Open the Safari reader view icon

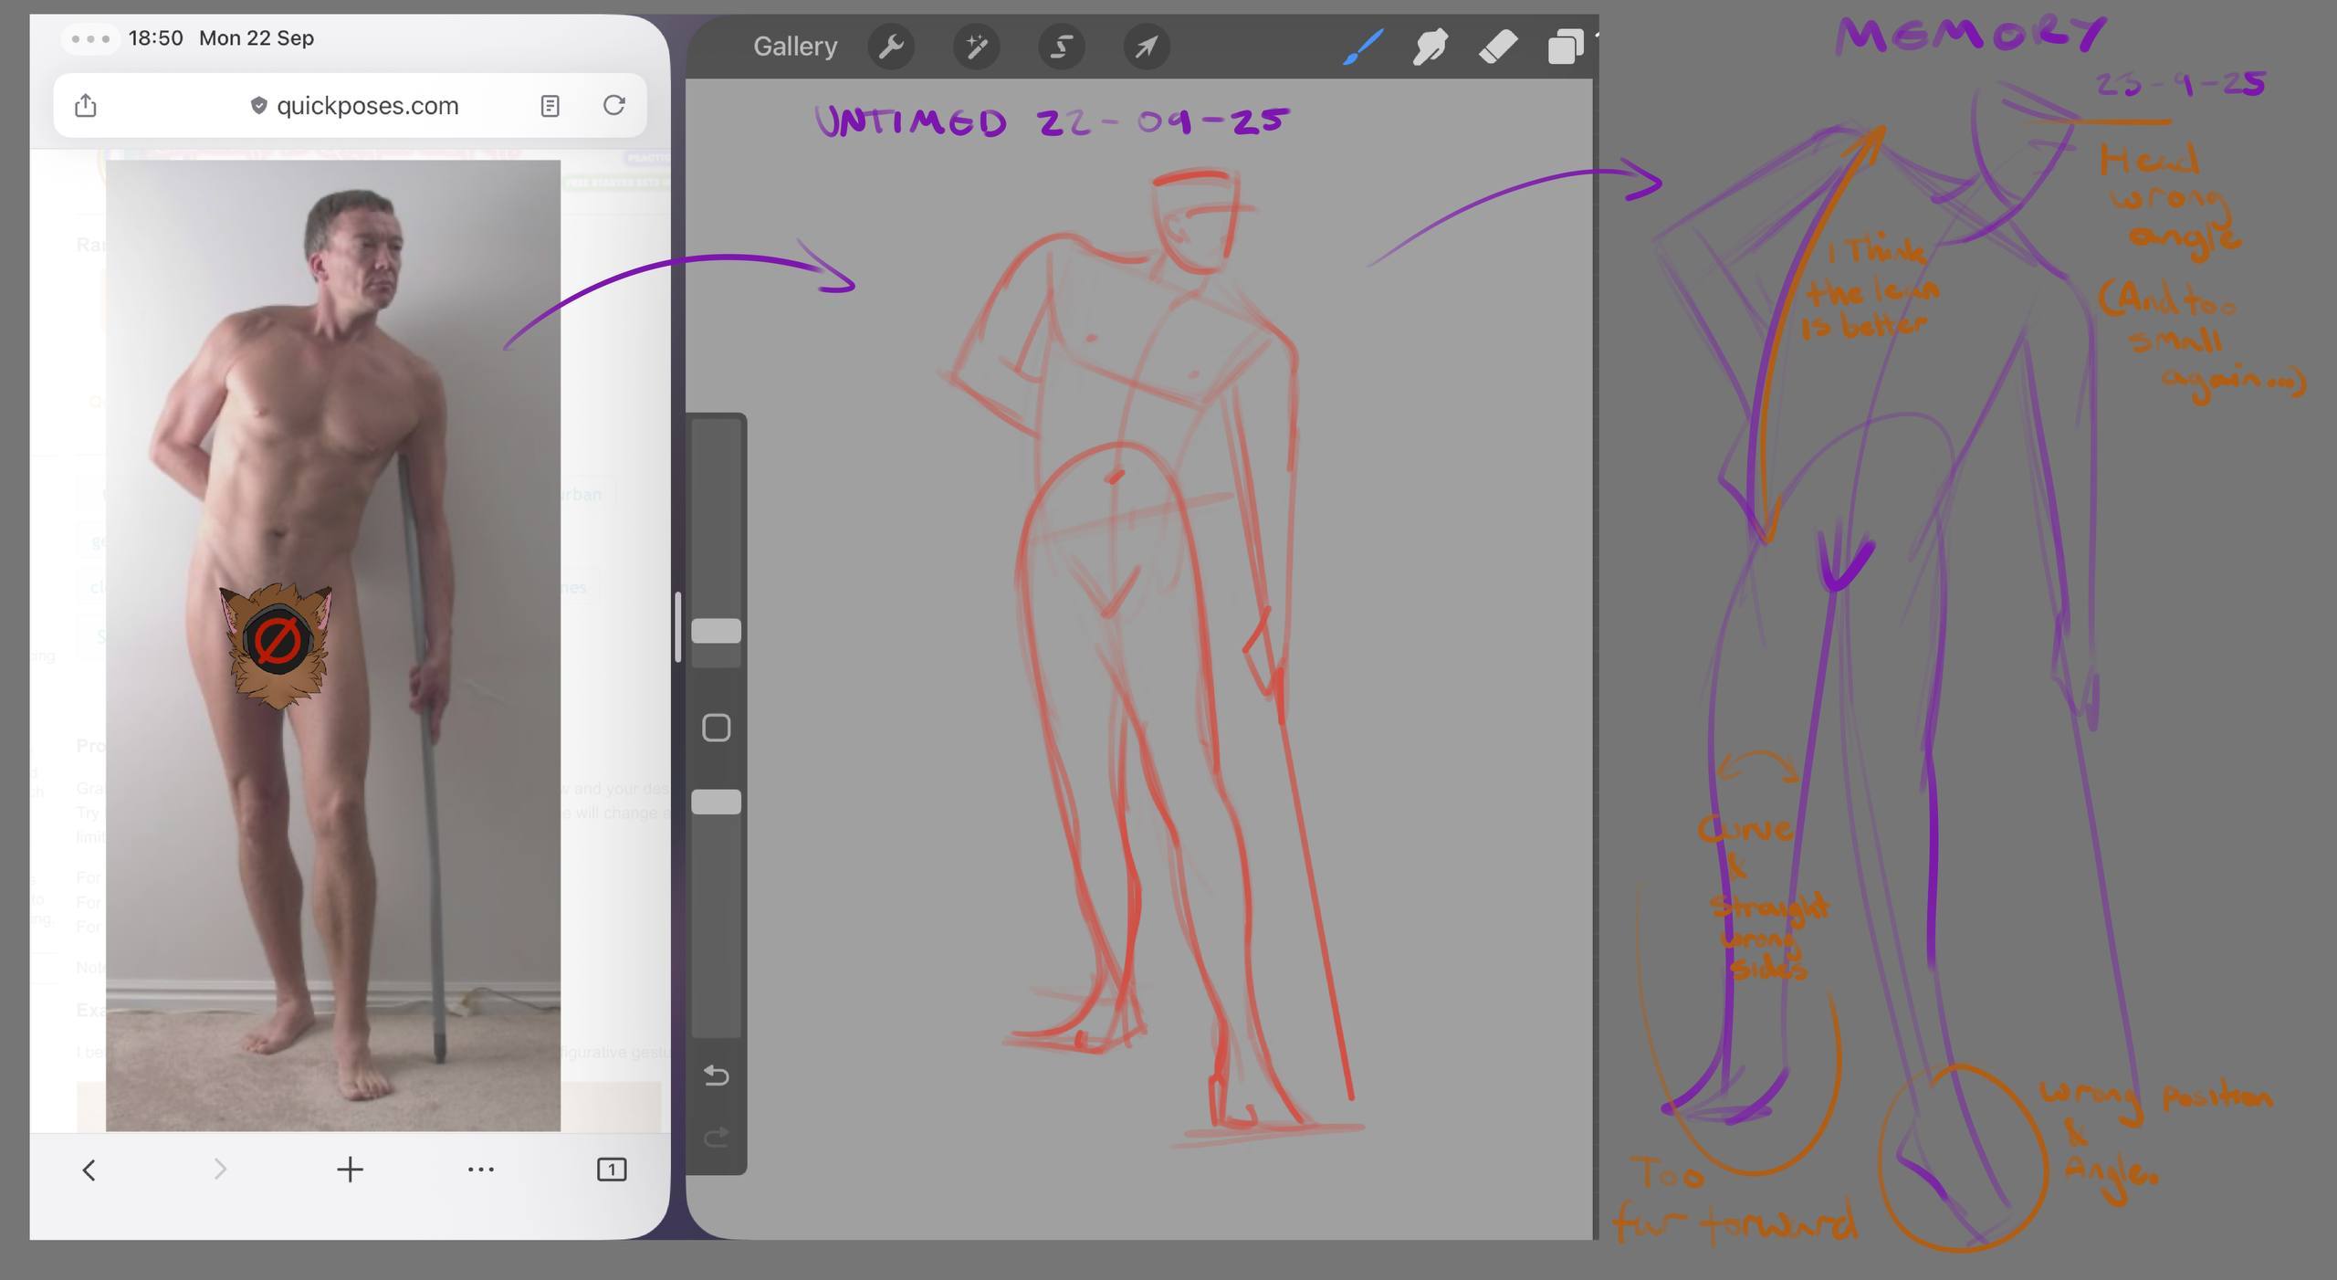pyautogui.click(x=550, y=106)
